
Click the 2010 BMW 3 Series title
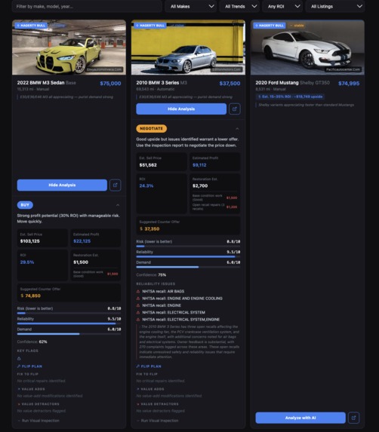(158, 83)
